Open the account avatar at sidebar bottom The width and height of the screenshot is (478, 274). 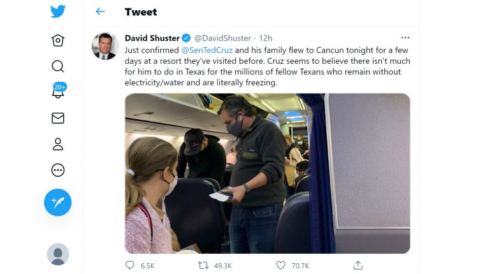pyautogui.click(x=58, y=254)
